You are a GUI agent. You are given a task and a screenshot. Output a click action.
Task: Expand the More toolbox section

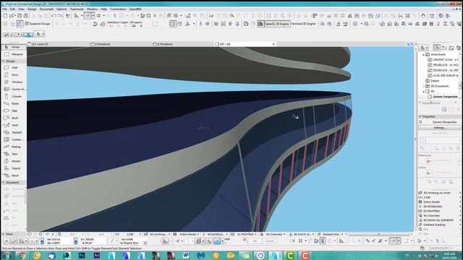3,234
